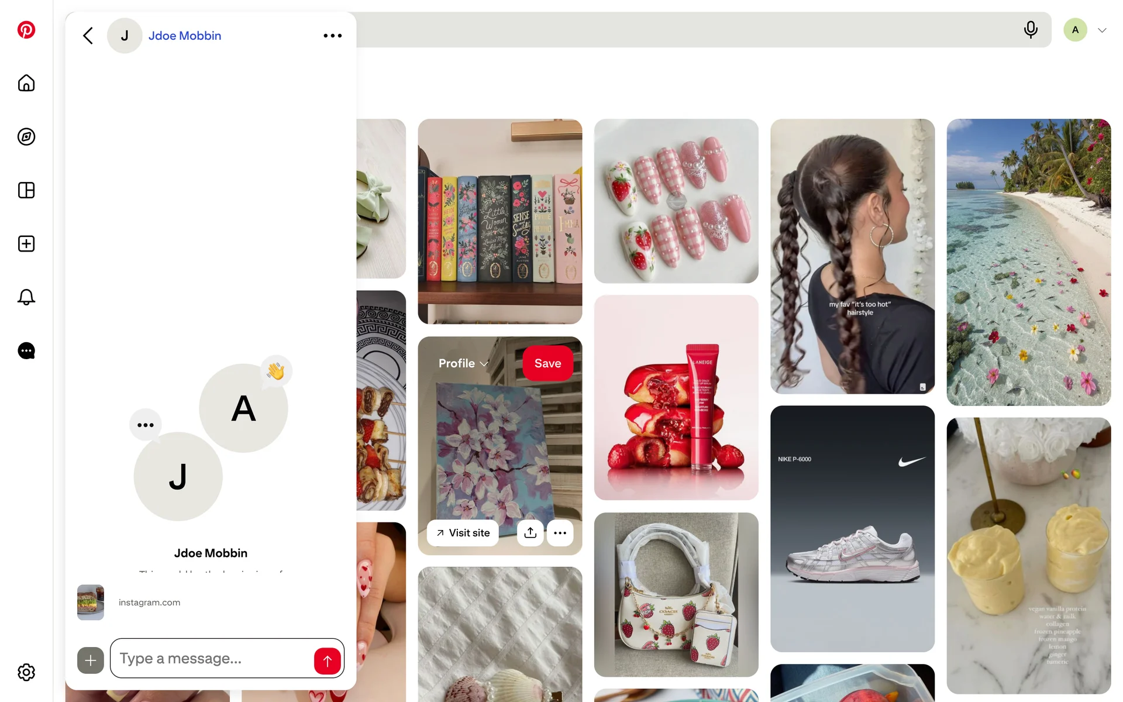Open the notifications bell
The height and width of the screenshot is (702, 1123).
pos(26,297)
